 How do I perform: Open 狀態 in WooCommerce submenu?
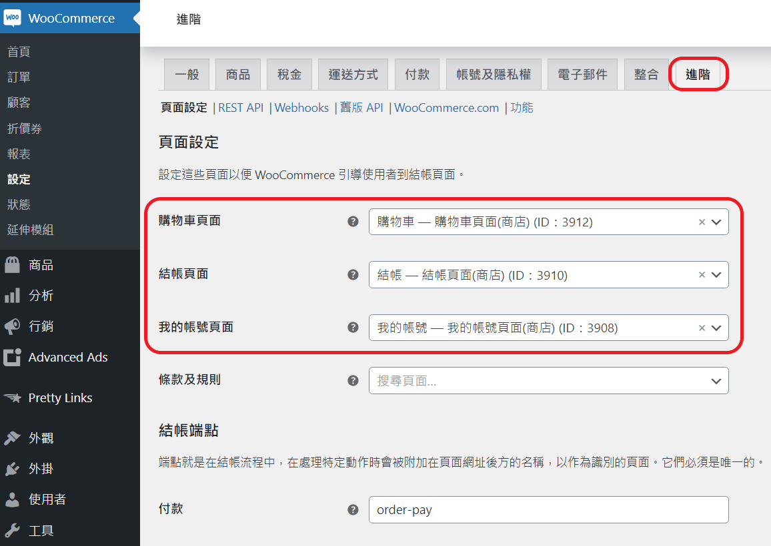[19, 204]
